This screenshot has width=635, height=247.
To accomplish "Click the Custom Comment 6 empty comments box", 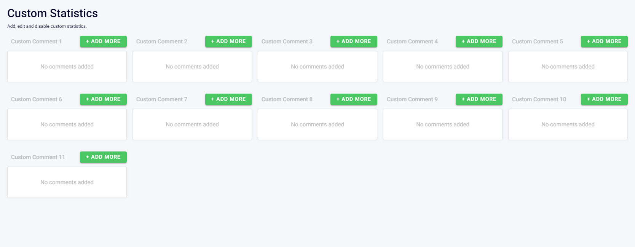I will (67, 124).
